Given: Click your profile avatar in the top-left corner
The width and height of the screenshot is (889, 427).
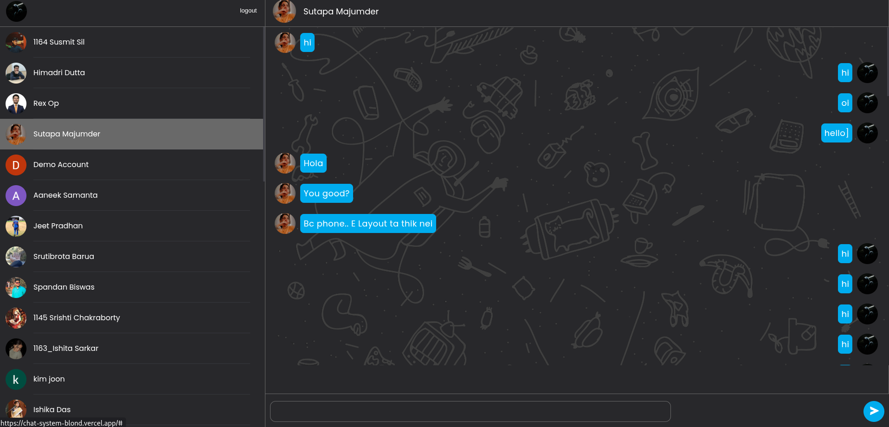Looking at the screenshot, I should 16,12.
